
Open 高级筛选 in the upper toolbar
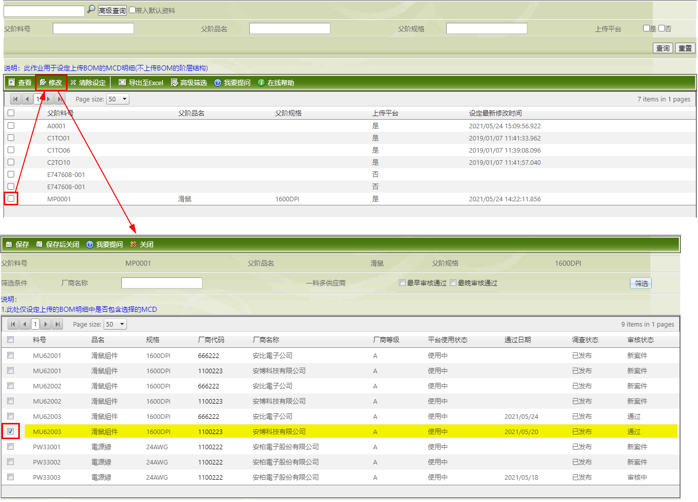[x=189, y=83]
